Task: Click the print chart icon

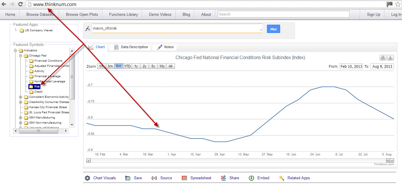Action: point(383,58)
